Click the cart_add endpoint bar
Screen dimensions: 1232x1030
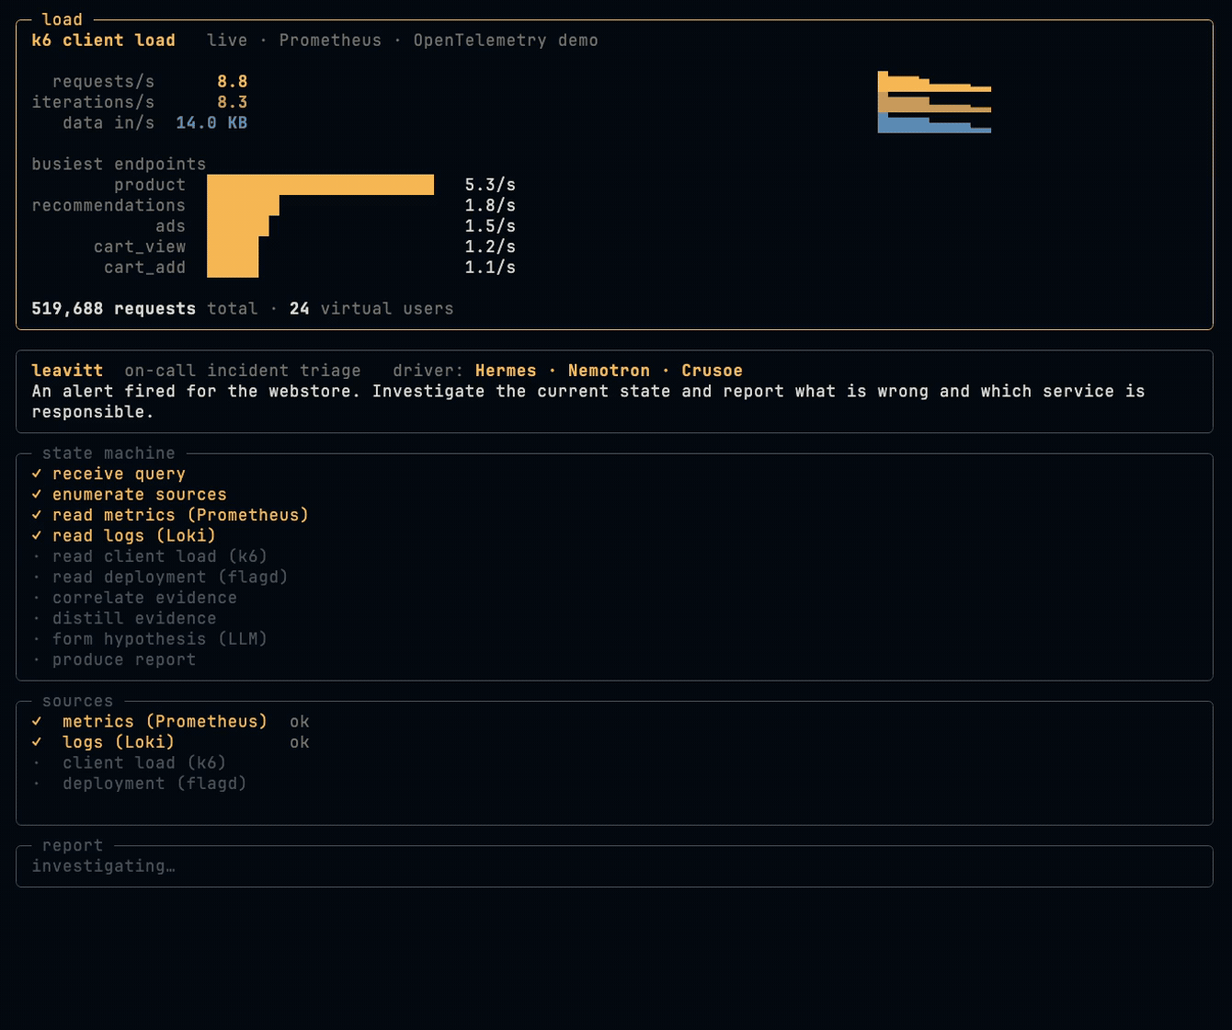233,267
